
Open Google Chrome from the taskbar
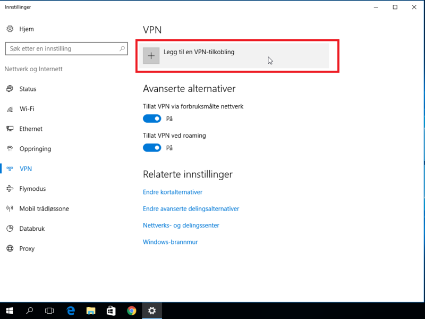131,310
